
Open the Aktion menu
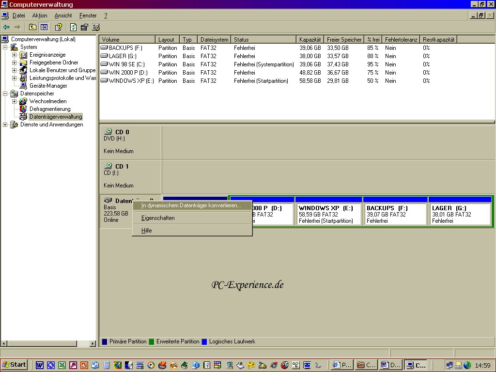(40, 15)
